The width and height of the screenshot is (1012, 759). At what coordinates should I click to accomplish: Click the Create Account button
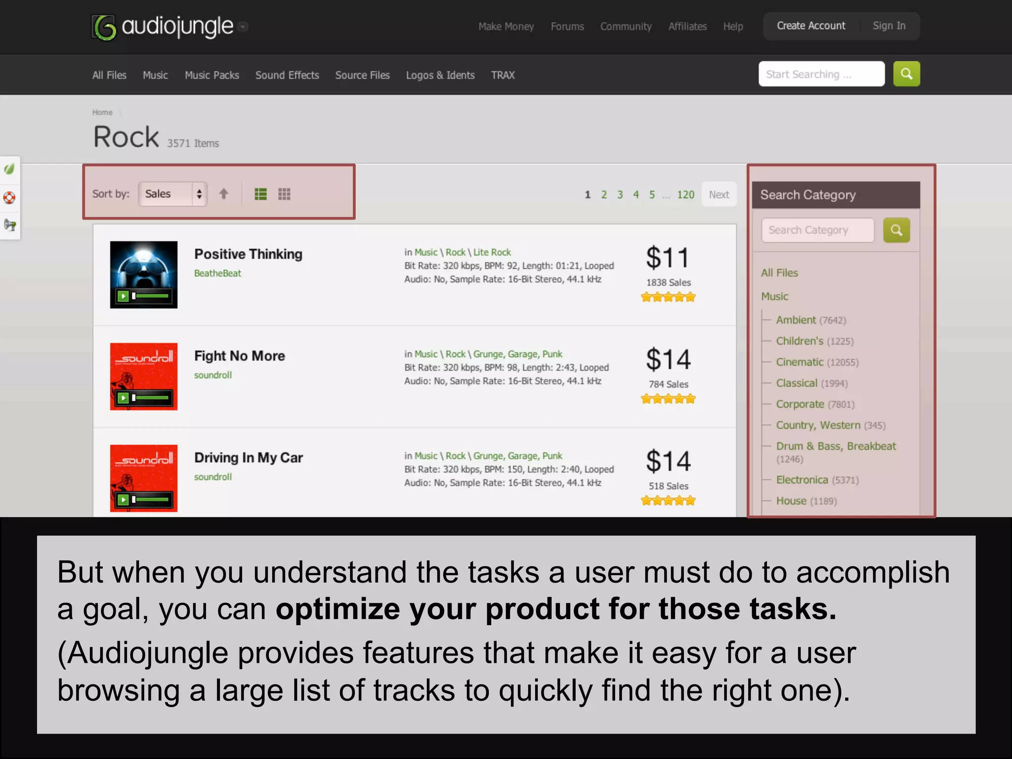point(811,26)
